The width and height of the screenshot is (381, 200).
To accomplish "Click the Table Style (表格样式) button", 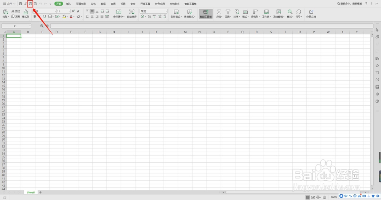I will 189,14.
